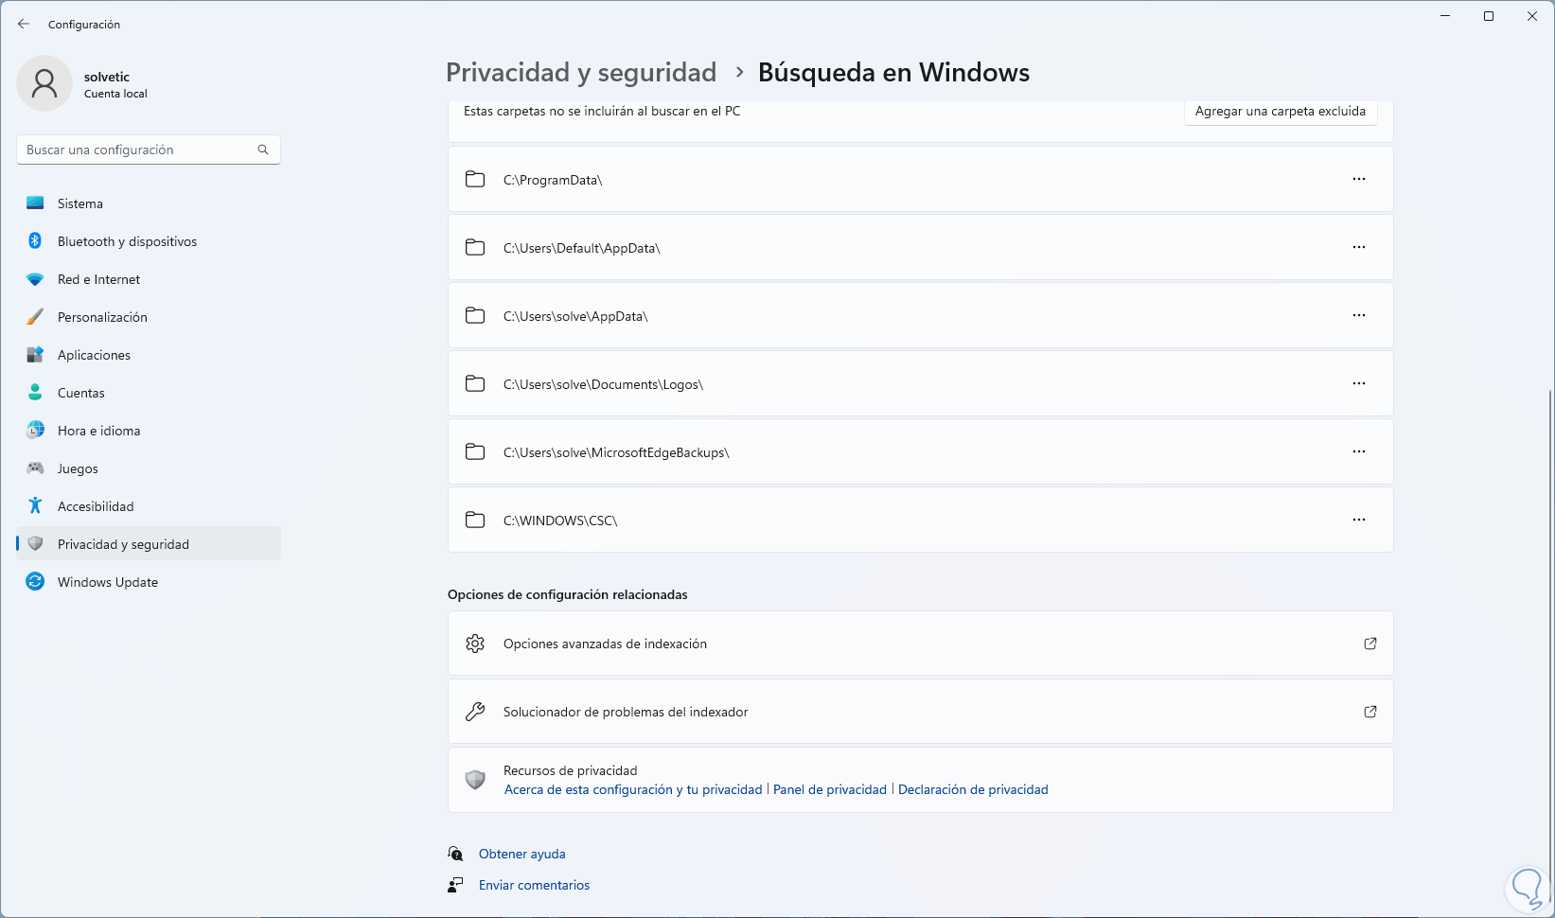Click the back arrow in Configuración
1555x918 pixels.
click(x=24, y=24)
